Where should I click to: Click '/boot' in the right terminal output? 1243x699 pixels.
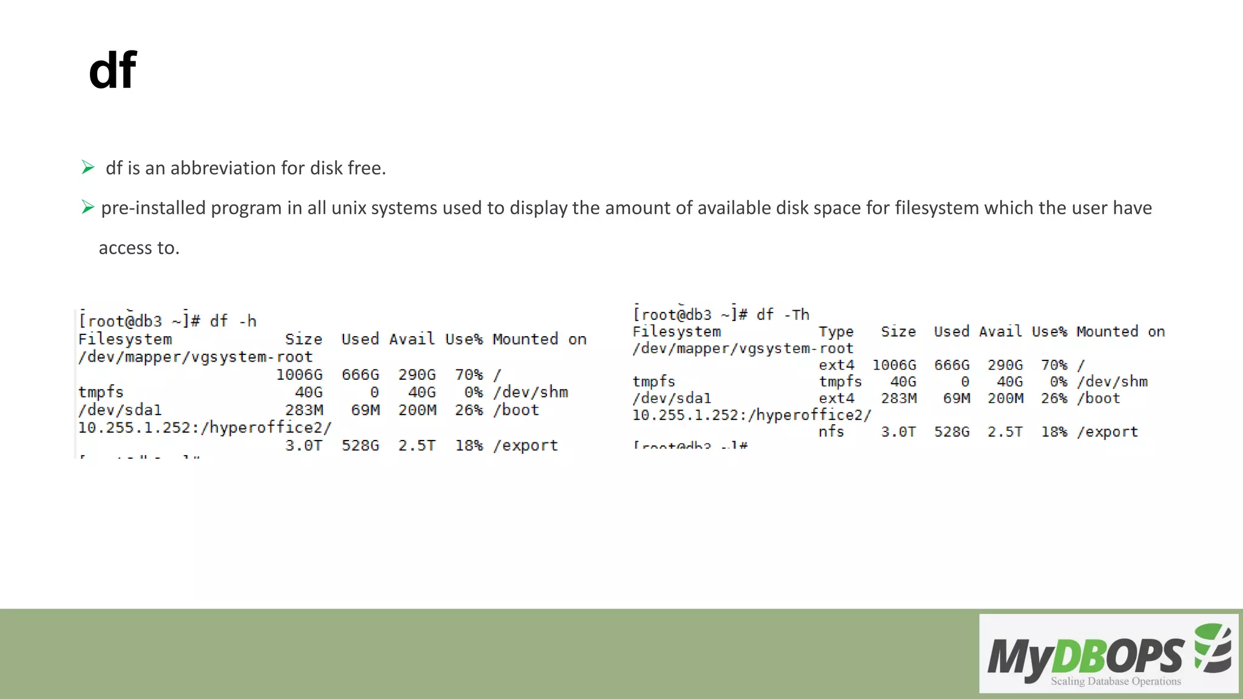(1099, 399)
